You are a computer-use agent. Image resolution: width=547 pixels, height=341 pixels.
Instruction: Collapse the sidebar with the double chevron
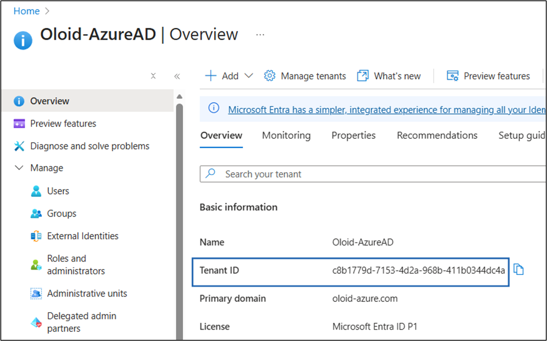click(177, 76)
